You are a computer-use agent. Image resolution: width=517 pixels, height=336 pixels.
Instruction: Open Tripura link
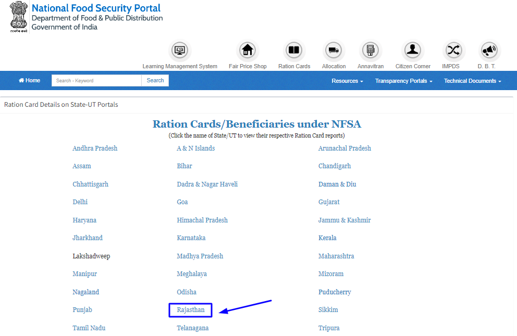pos(329,328)
